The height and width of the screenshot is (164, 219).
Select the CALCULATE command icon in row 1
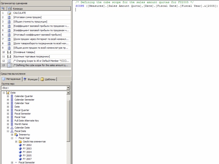point(9,13)
